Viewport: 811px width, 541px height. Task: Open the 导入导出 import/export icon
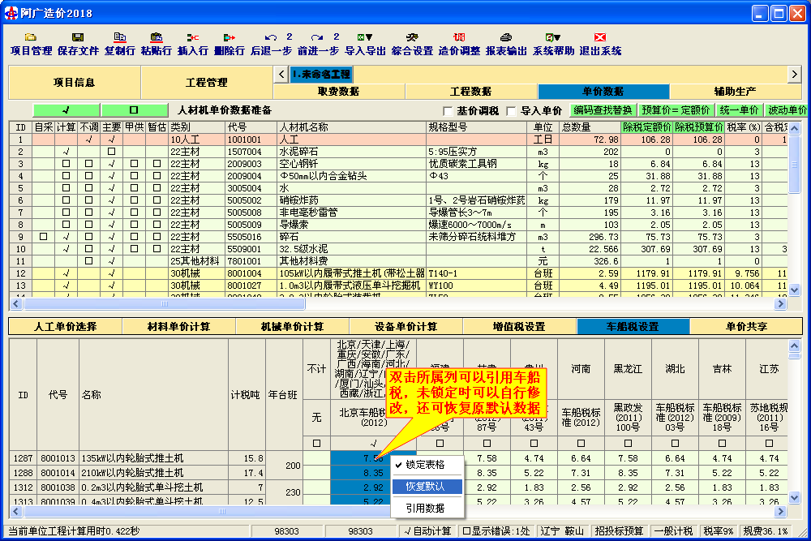(x=365, y=44)
